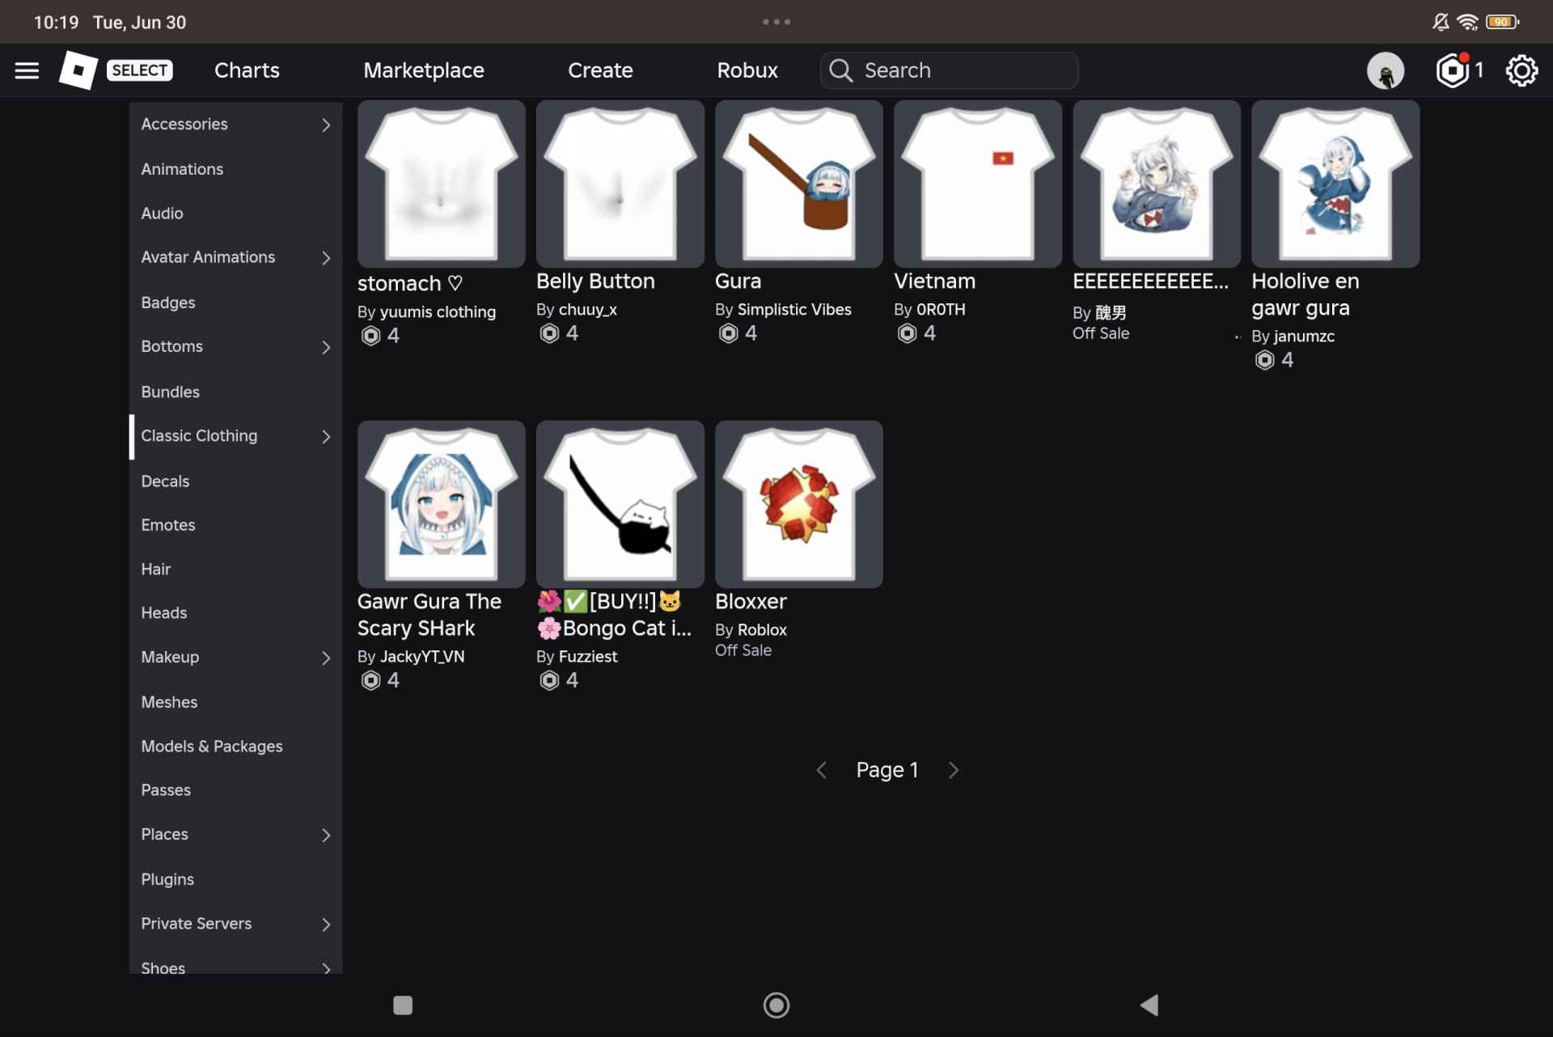Open the Bongo Cat shirt thumbnail
The height and width of the screenshot is (1037, 1553).
(x=620, y=504)
